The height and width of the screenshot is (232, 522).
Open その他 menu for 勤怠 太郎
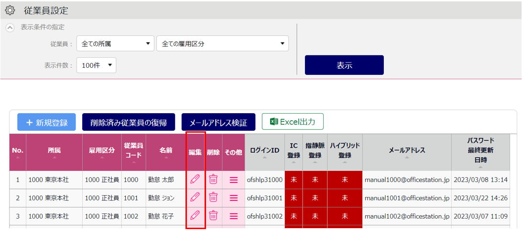(x=234, y=180)
